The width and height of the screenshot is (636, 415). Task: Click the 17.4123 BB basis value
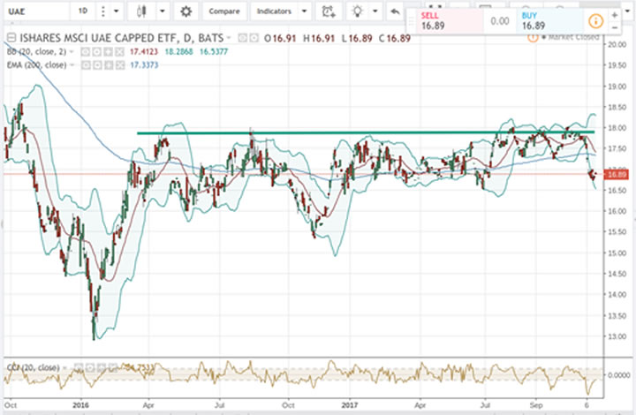point(144,52)
